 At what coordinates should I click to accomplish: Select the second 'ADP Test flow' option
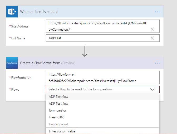pyautogui.click(x=102, y=104)
